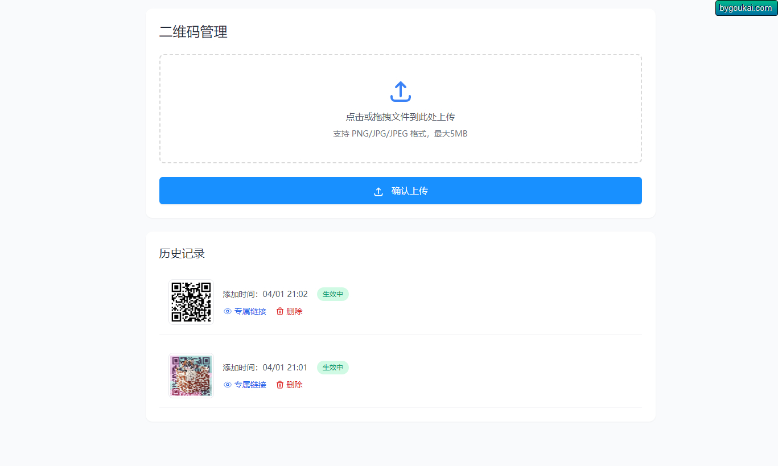Click the 生效中 badge on the 21:01 record
Image resolution: width=778 pixels, height=466 pixels.
pyautogui.click(x=332, y=368)
